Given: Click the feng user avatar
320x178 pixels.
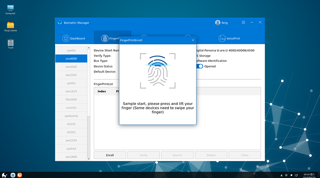Looking at the screenshot, I should point(218,23).
